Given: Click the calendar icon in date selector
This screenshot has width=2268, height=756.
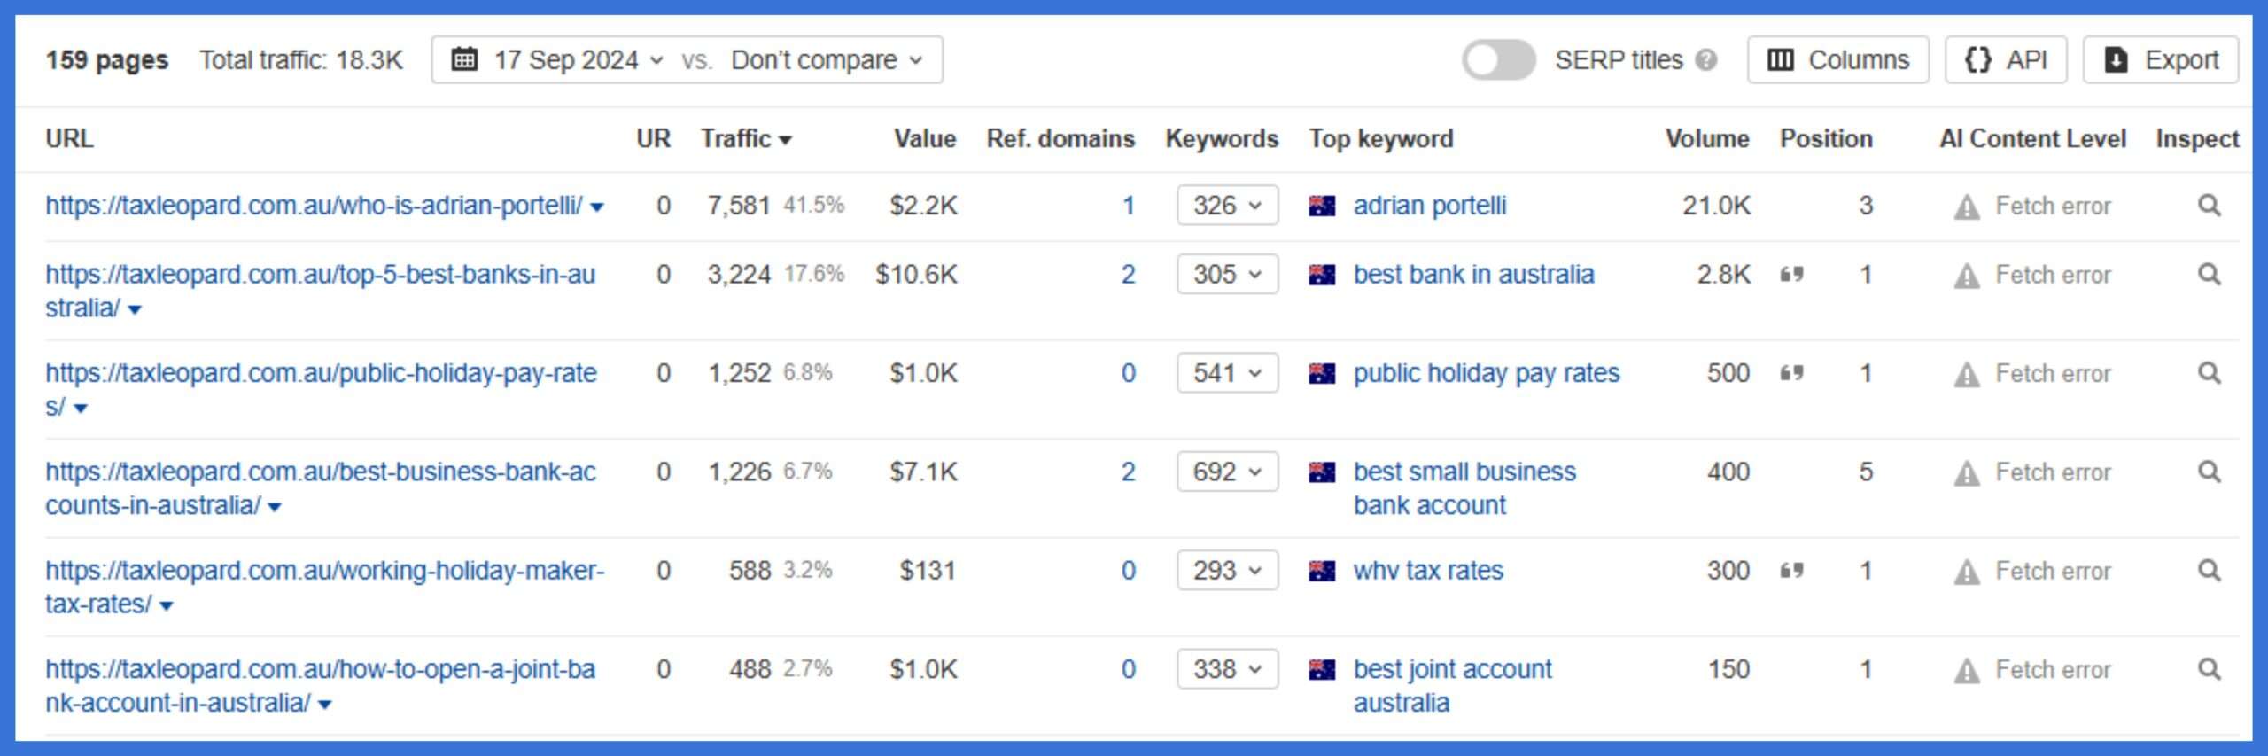Looking at the screenshot, I should pyautogui.click(x=465, y=59).
